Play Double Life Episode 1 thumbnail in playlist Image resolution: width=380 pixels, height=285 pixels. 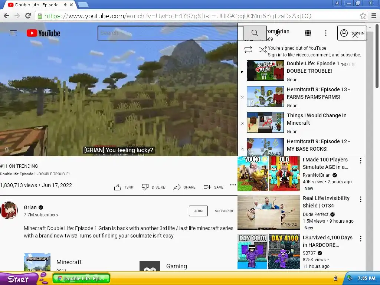tap(265, 71)
